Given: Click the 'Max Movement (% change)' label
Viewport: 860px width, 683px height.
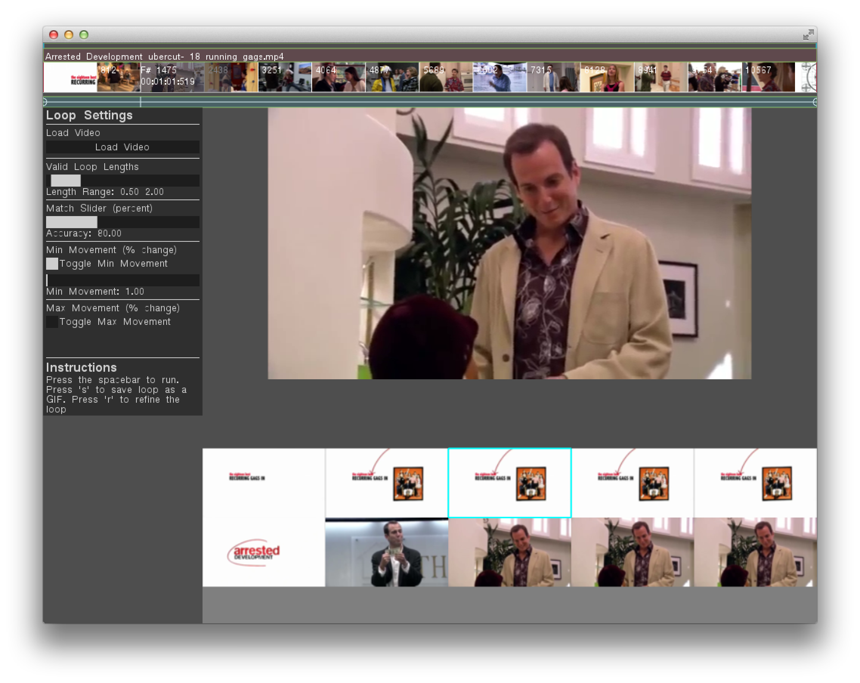Looking at the screenshot, I should [x=113, y=308].
